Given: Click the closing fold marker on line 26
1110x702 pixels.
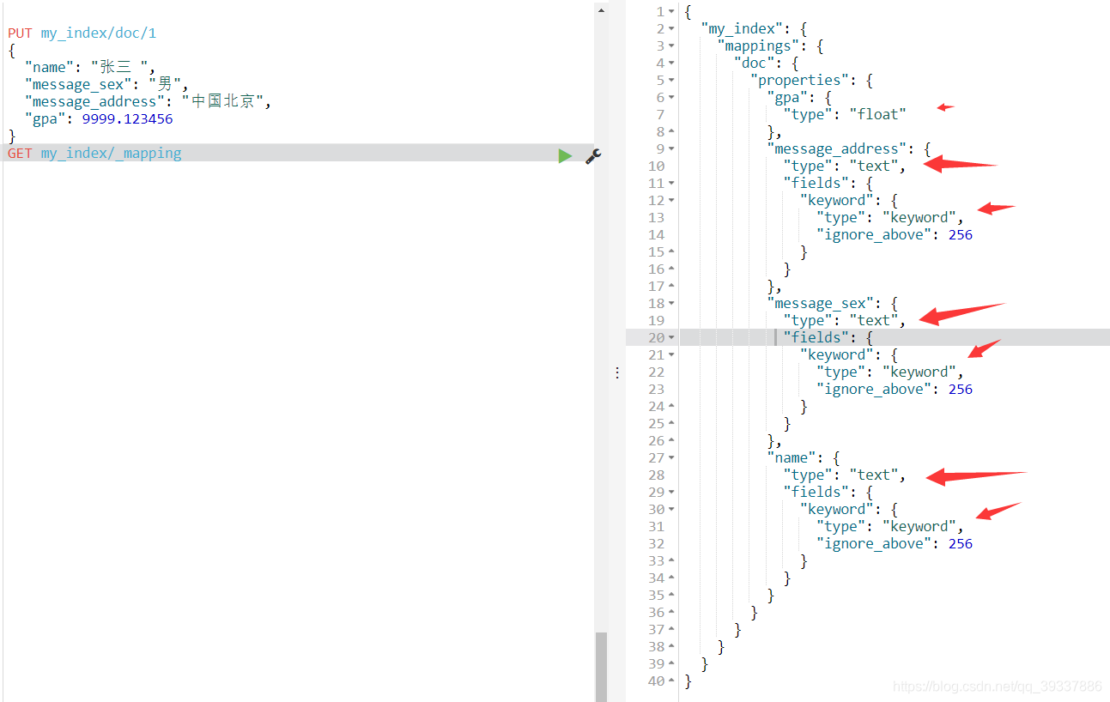Looking at the screenshot, I should coord(671,441).
